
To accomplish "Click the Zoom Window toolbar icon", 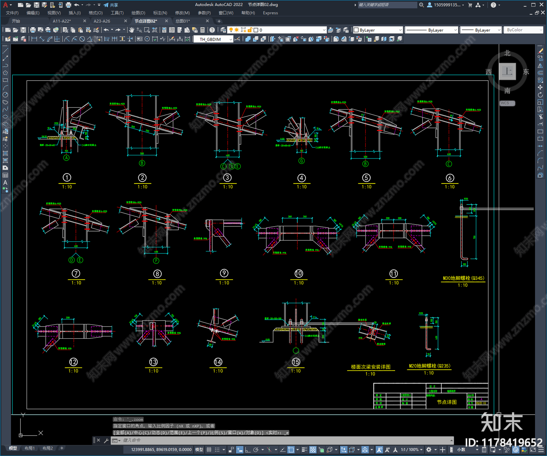I will click(147, 30).
